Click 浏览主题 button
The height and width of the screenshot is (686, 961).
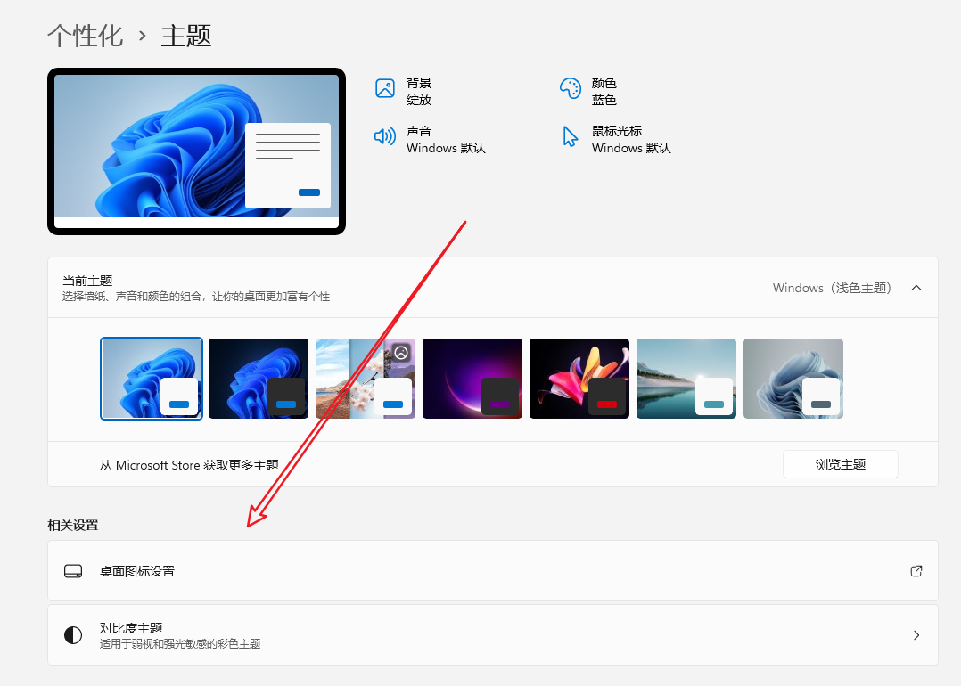pos(841,464)
